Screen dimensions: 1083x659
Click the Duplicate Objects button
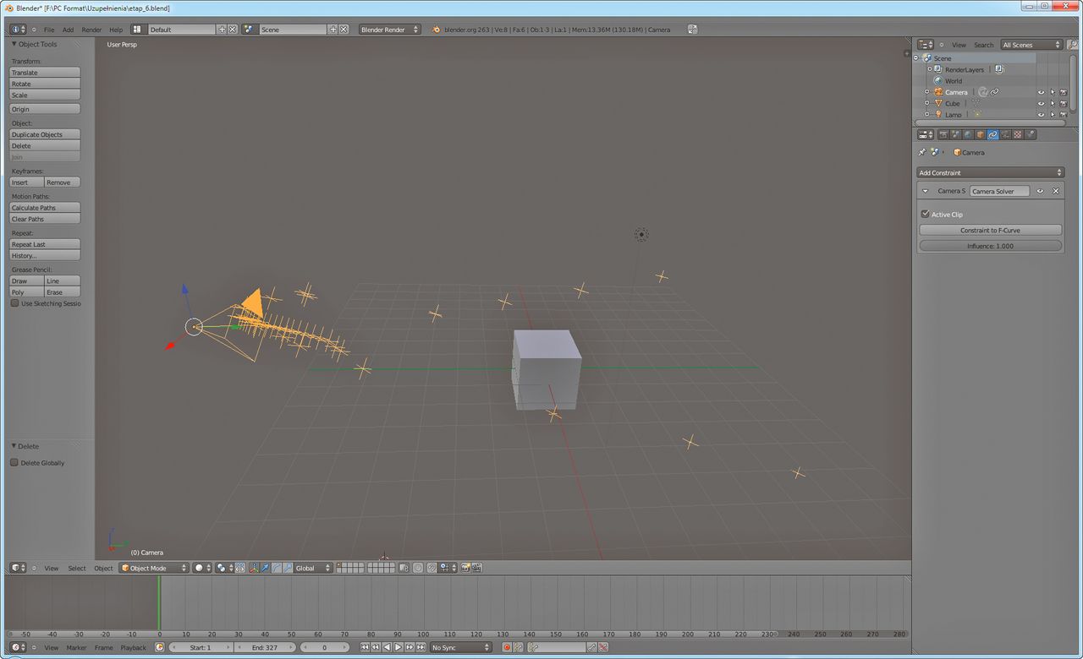[x=45, y=134]
